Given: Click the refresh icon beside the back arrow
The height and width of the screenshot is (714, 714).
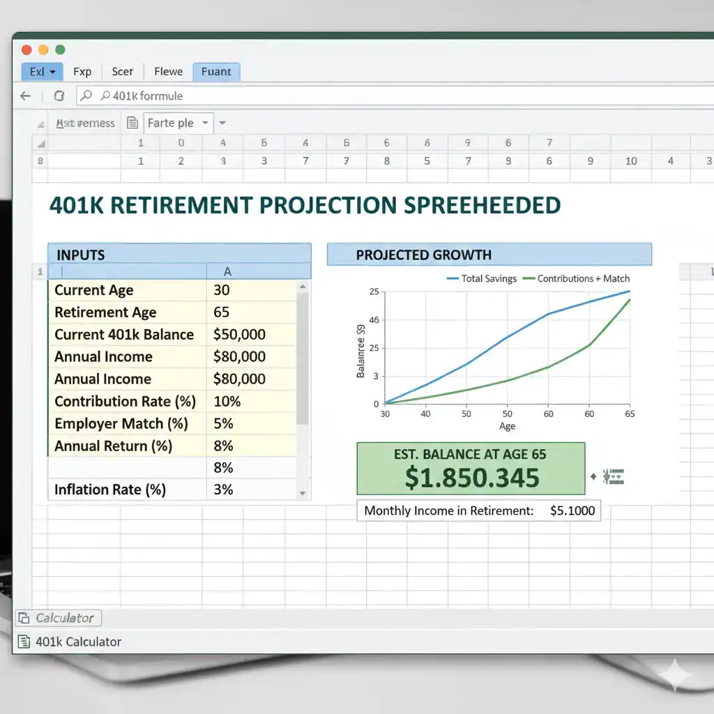Looking at the screenshot, I should click(59, 96).
